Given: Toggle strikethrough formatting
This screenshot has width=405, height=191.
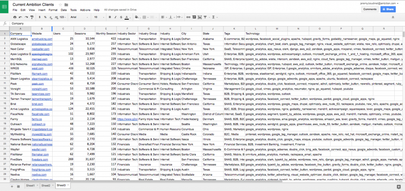Looking at the screenshot, I should 121,17.
